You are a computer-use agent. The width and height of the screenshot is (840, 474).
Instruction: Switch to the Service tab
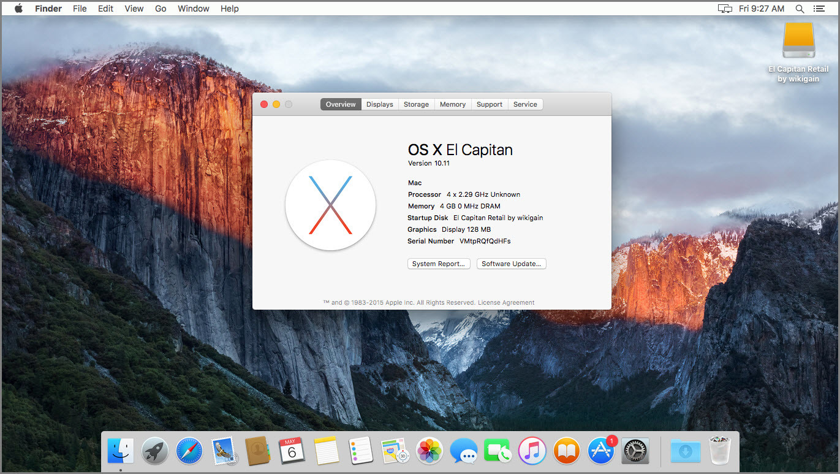[x=525, y=104]
